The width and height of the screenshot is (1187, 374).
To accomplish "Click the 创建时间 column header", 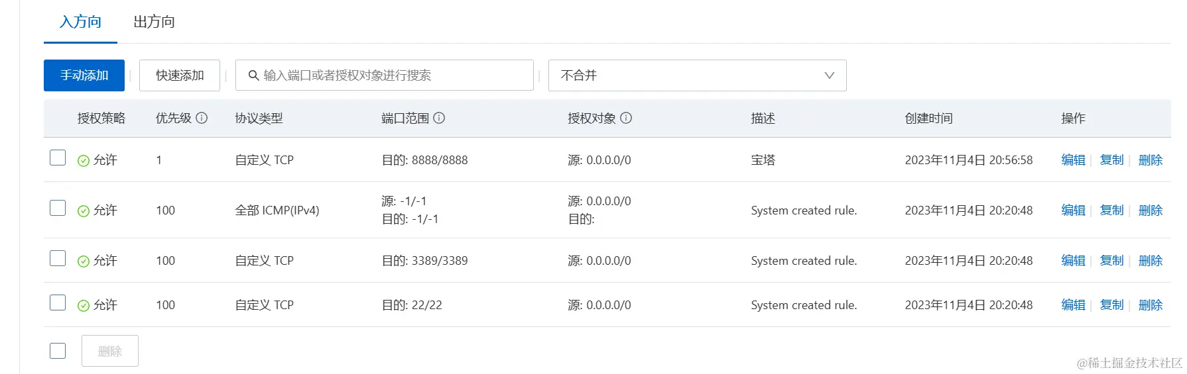I will (928, 118).
